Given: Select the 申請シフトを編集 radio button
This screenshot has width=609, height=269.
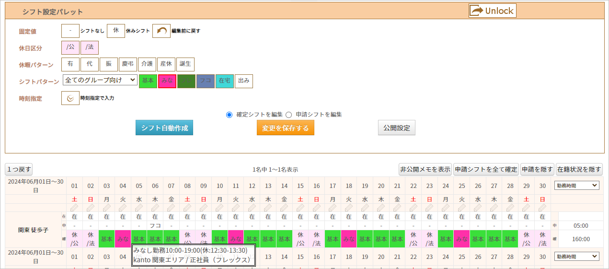Looking at the screenshot, I should [288, 115].
